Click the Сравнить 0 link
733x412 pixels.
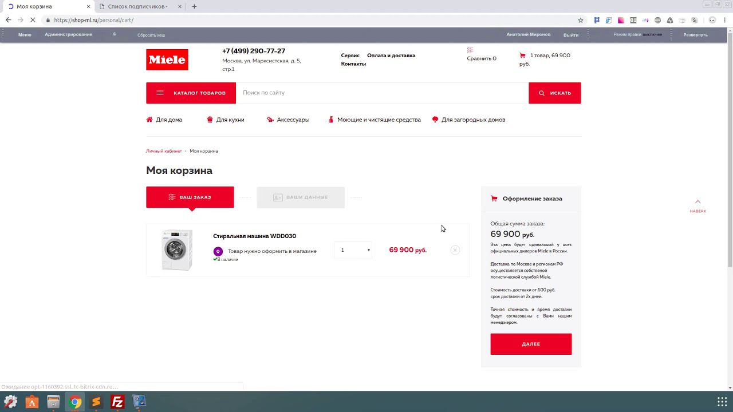coord(482,58)
